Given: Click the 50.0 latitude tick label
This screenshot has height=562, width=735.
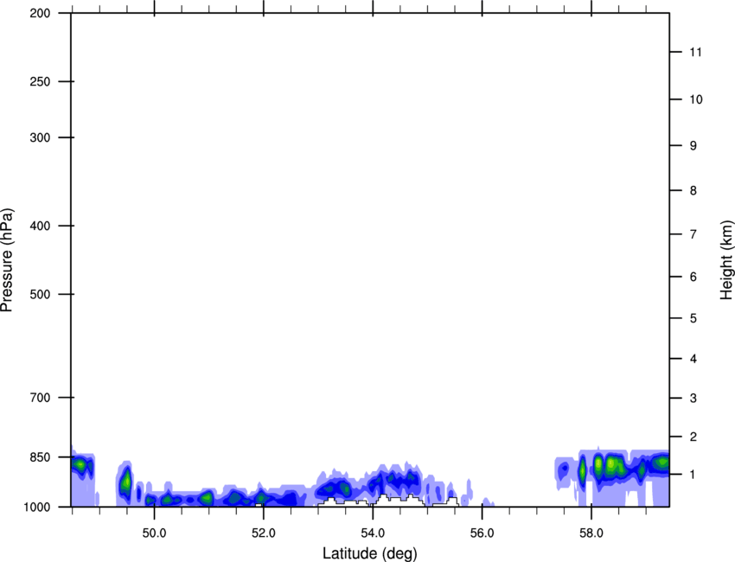Looking at the screenshot, I should click(x=154, y=533).
